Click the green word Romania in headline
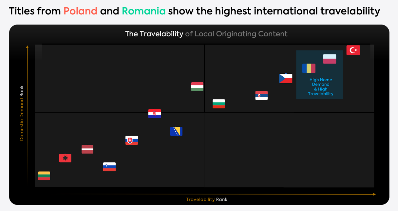 tap(143, 11)
